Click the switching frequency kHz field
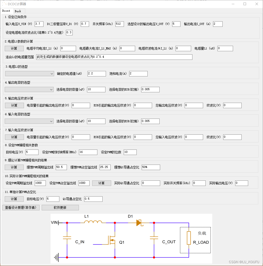 (x=120, y=24)
